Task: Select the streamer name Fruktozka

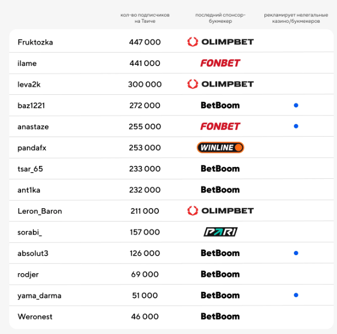Action: click(35, 42)
